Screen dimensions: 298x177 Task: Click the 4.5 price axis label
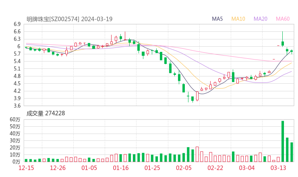(17, 84)
